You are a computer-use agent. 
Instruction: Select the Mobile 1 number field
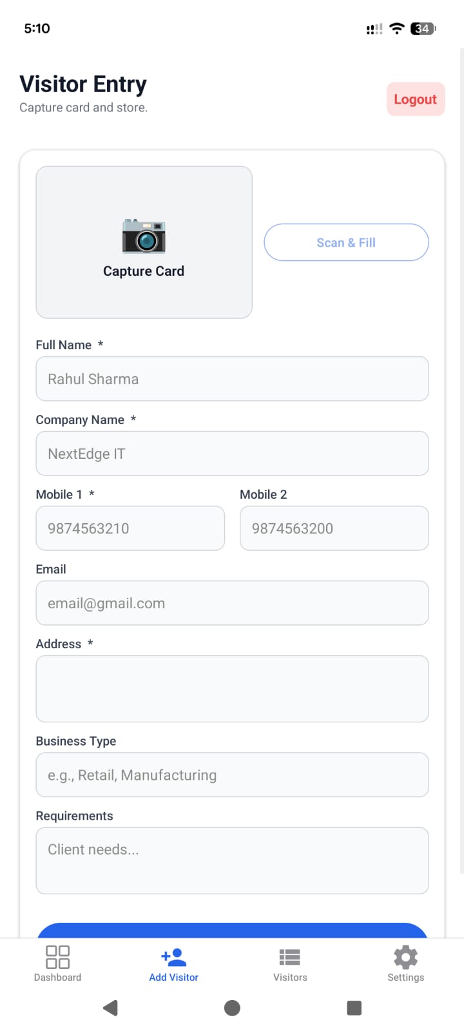pyautogui.click(x=130, y=528)
